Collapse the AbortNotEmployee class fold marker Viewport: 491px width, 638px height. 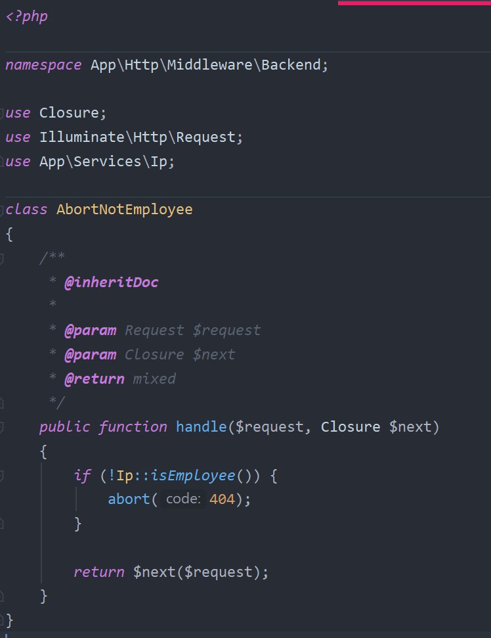click(1, 210)
